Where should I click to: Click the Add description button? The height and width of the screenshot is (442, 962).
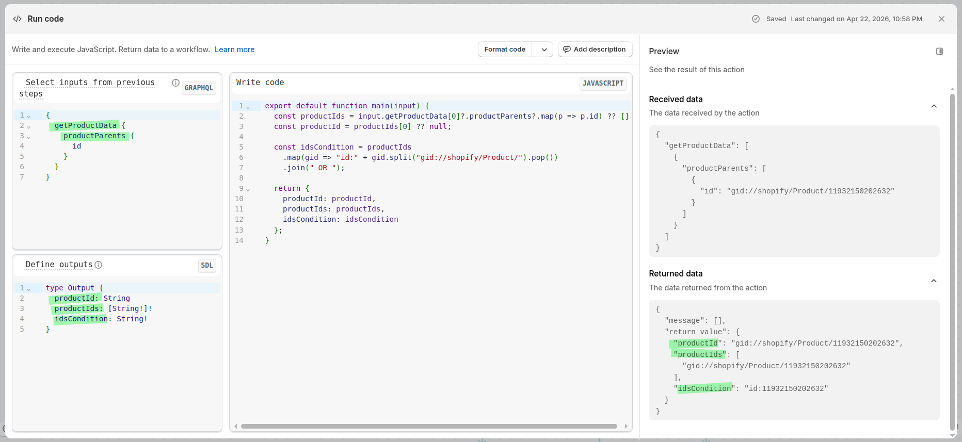[x=595, y=50]
